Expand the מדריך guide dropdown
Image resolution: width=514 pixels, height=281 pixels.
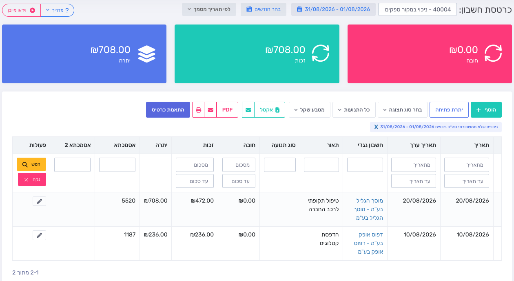click(58, 10)
